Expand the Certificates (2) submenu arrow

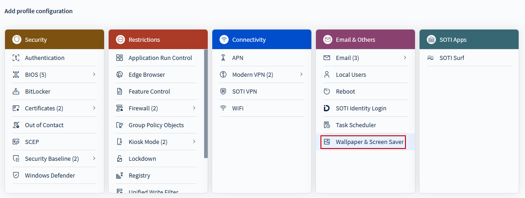[x=94, y=108]
